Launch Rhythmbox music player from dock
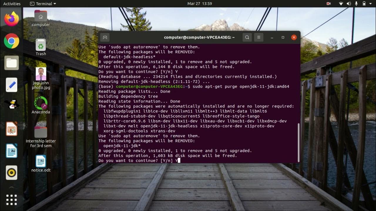The image size is (376, 211). tap(11, 173)
